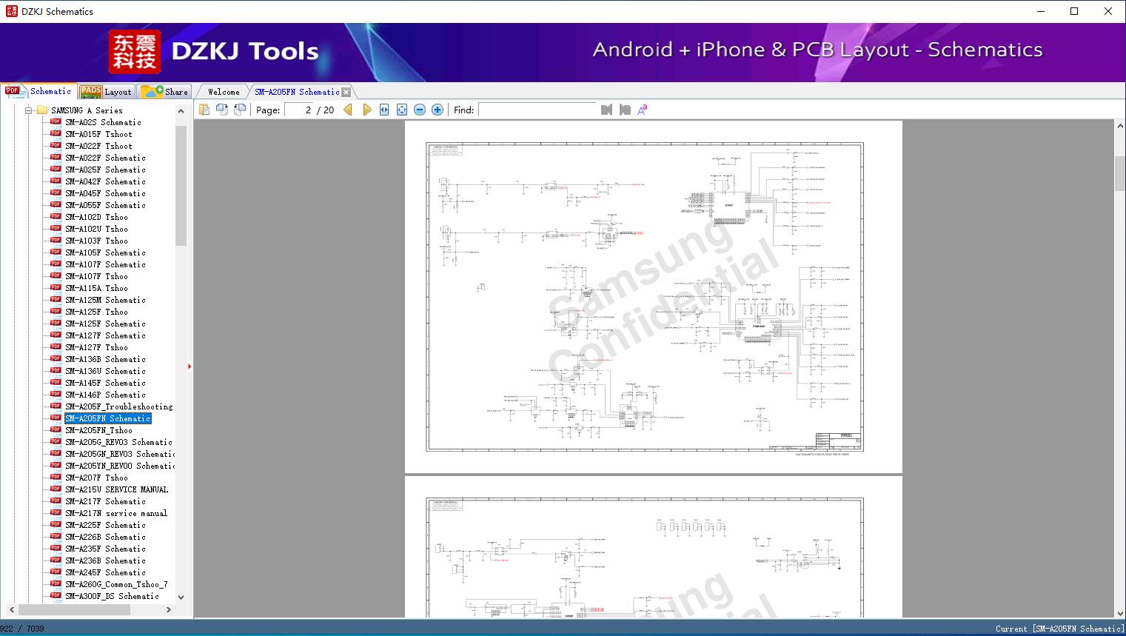1126x636 pixels.
Task: Click the document vertical scrollbar thumb
Action: (x=1119, y=174)
